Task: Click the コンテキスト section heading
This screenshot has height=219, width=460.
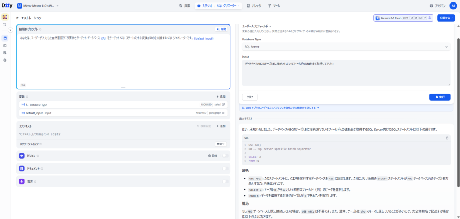Action: (x=26, y=126)
